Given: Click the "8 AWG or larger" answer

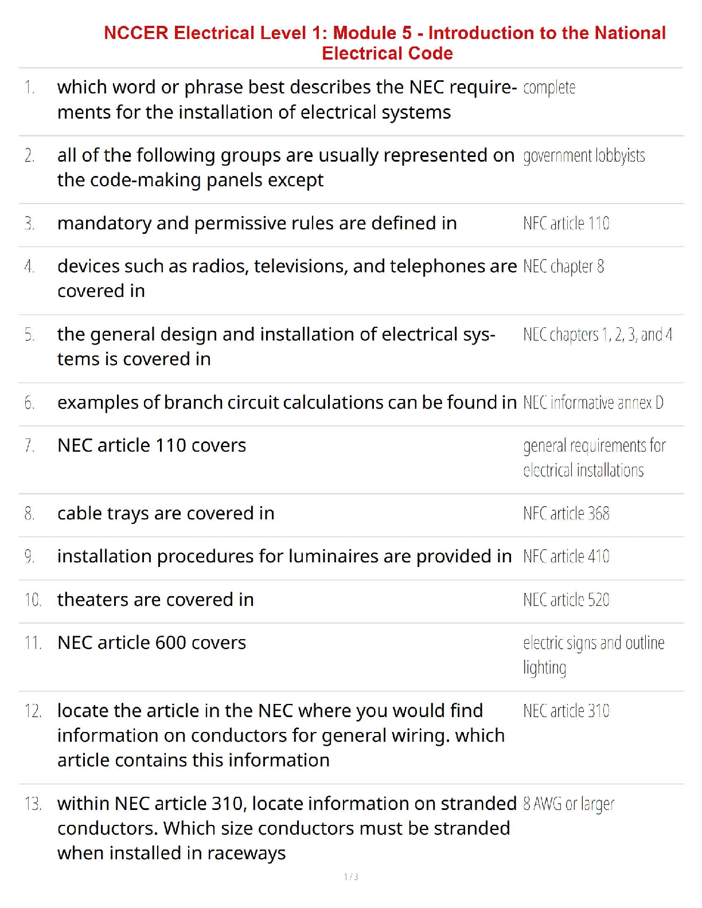Looking at the screenshot, I should (x=568, y=804).
